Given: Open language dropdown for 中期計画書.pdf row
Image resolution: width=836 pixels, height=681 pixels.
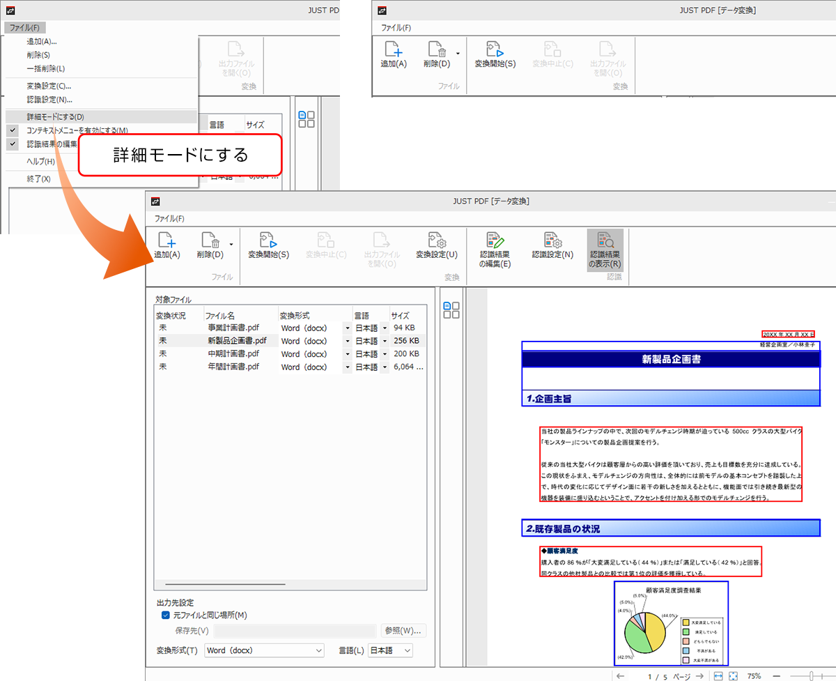Looking at the screenshot, I should pyautogui.click(x=385, y=354).
